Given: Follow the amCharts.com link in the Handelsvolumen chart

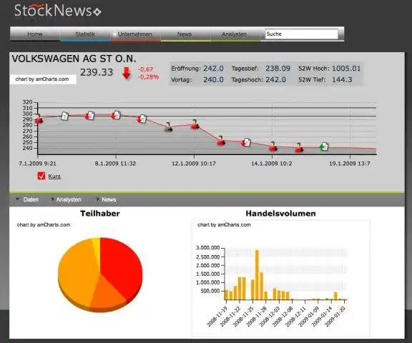Looking at the screenshot, I should pos(224,224).
